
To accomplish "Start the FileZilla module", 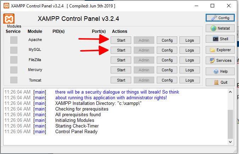I will point(121,60).
